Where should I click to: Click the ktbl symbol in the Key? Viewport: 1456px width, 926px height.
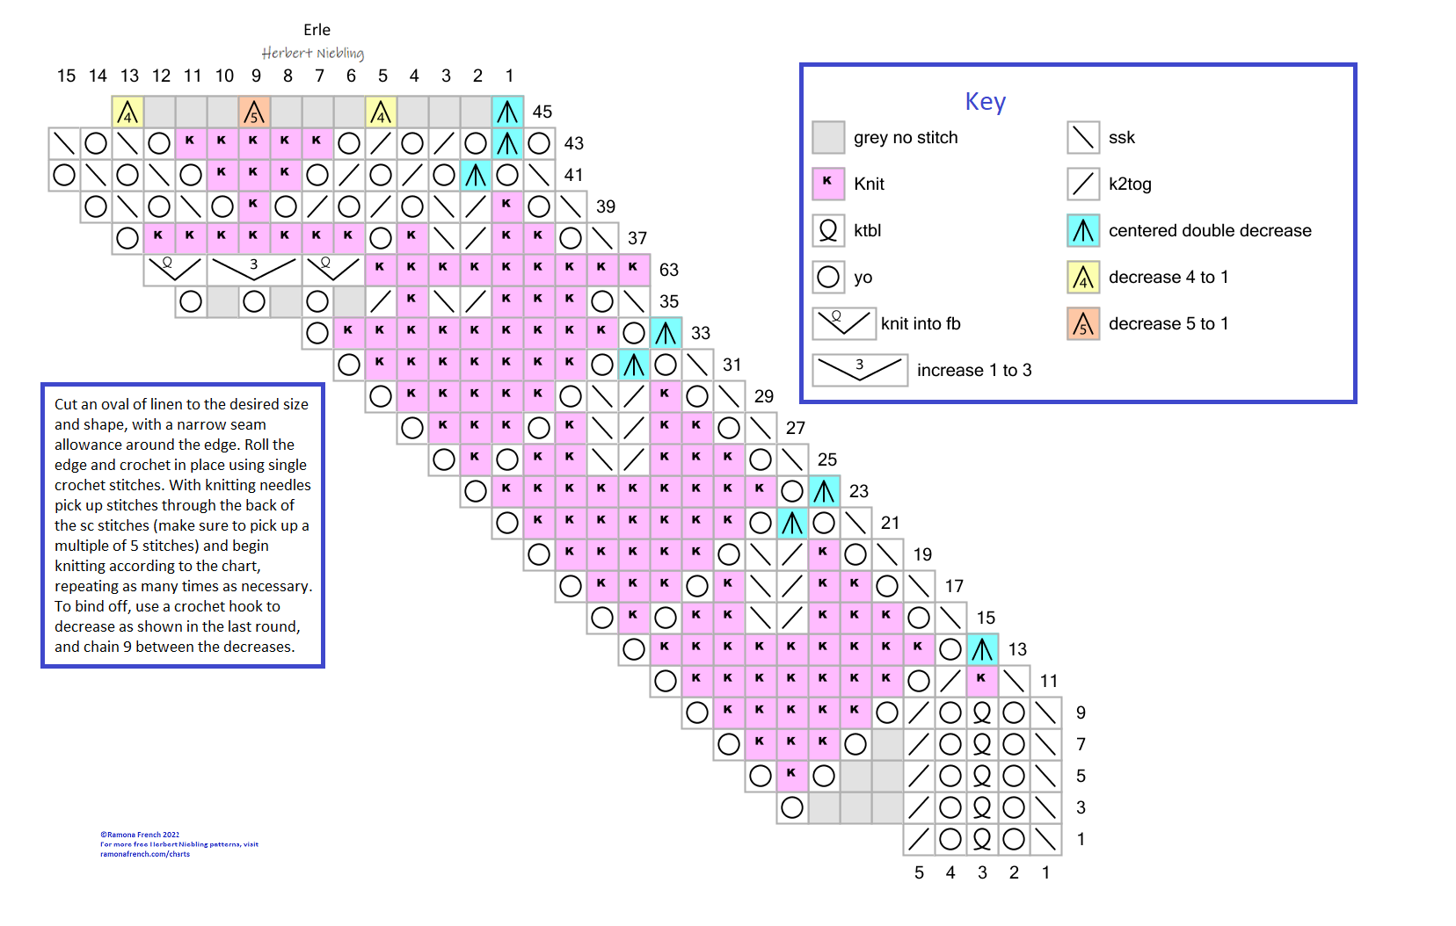[x=828, y=230]
